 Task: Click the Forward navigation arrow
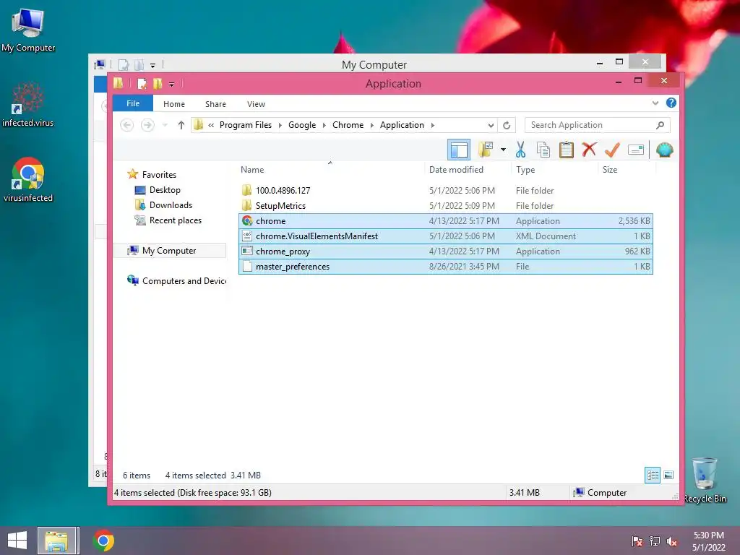147,125
